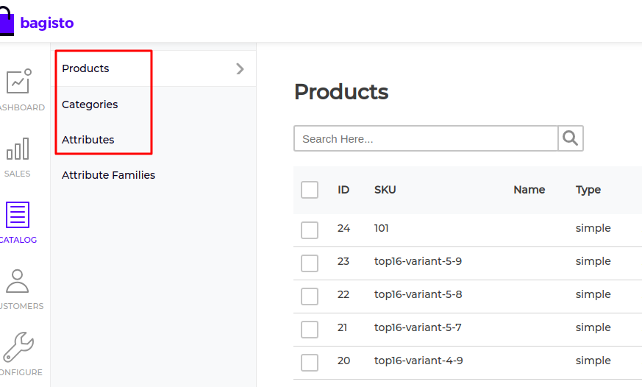Click the magnifier search icon
This screenshot has height=387, width=642.
tap(571, 138)
